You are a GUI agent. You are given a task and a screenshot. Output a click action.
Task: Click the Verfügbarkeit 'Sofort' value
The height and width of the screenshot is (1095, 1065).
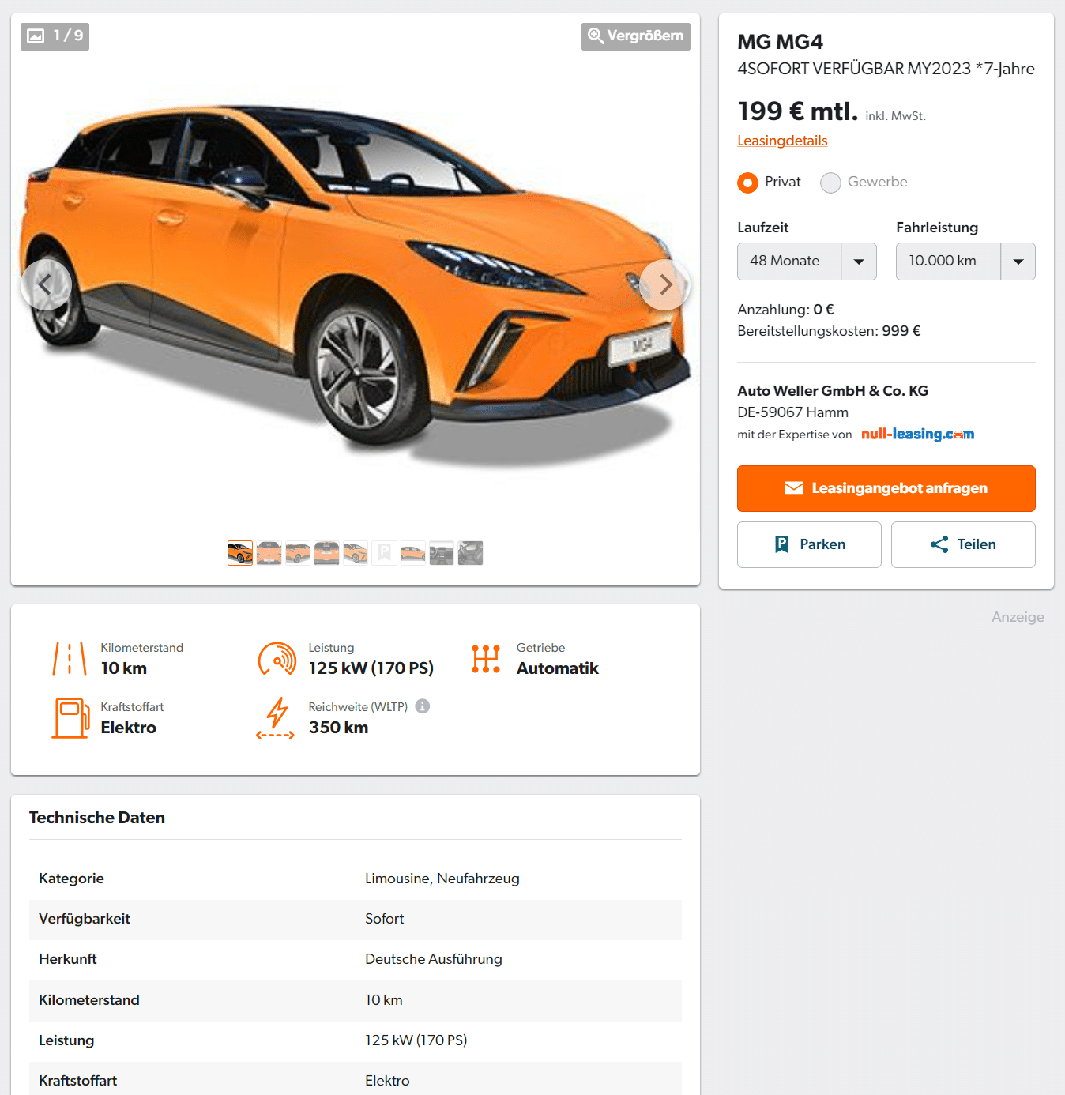tap(384, 919)
